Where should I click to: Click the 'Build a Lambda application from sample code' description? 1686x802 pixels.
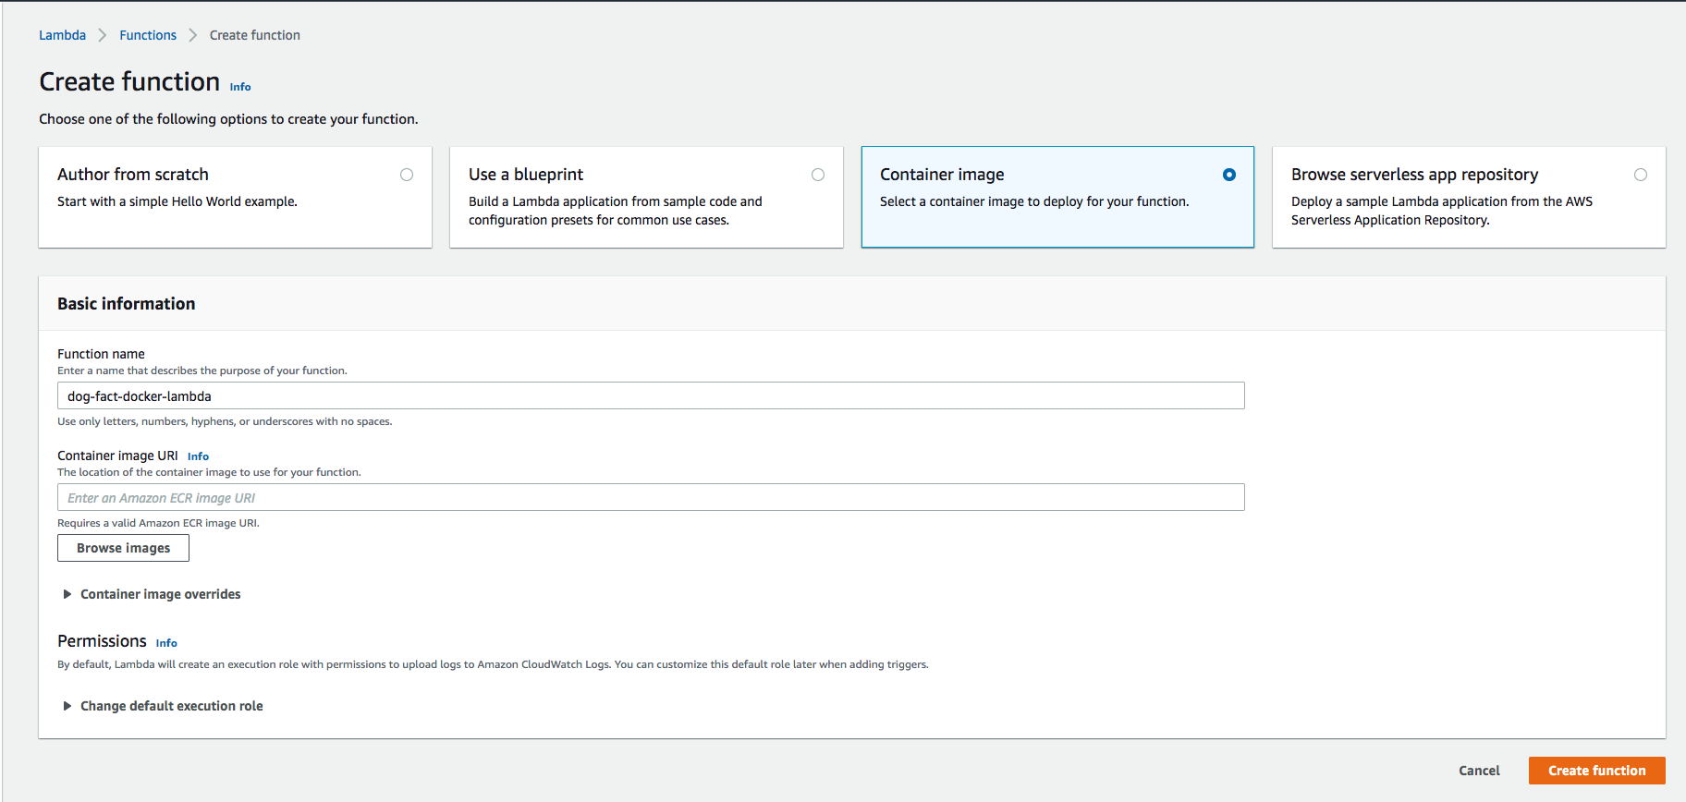616,211
